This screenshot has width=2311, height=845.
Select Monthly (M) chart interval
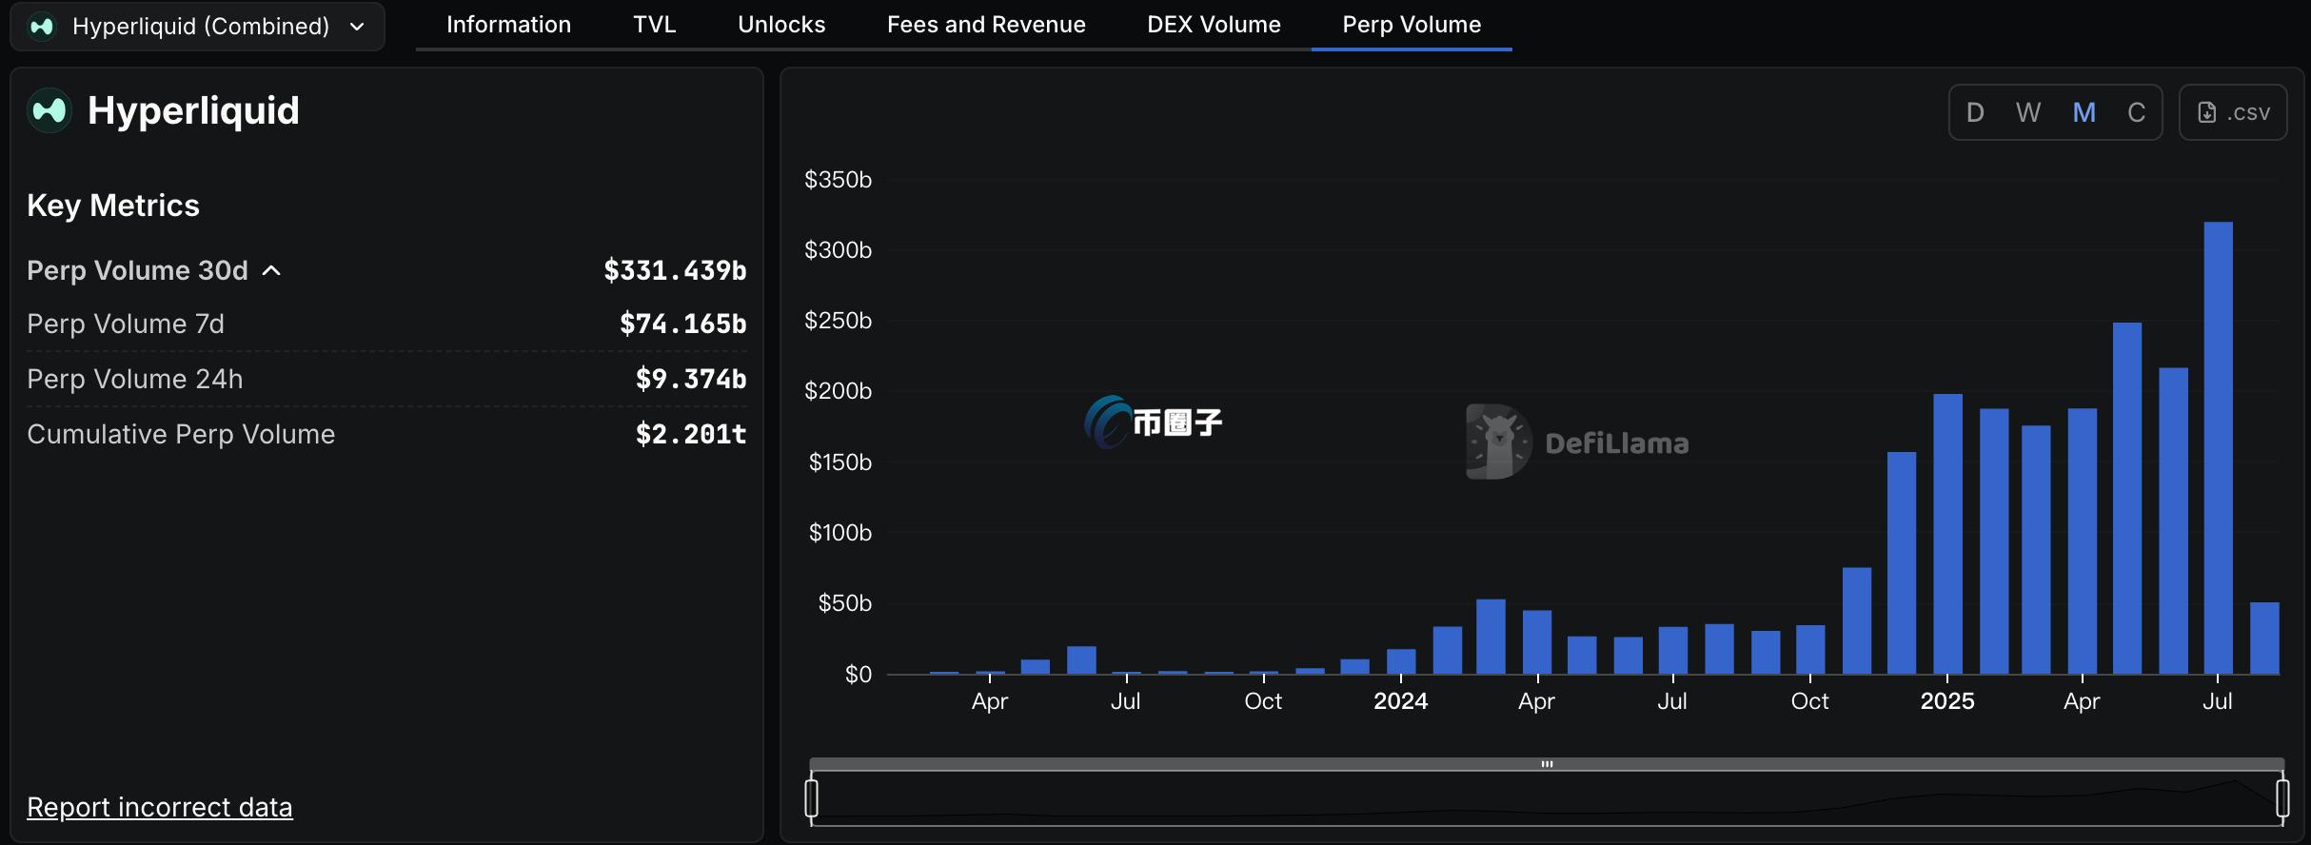coord(2084,113)
